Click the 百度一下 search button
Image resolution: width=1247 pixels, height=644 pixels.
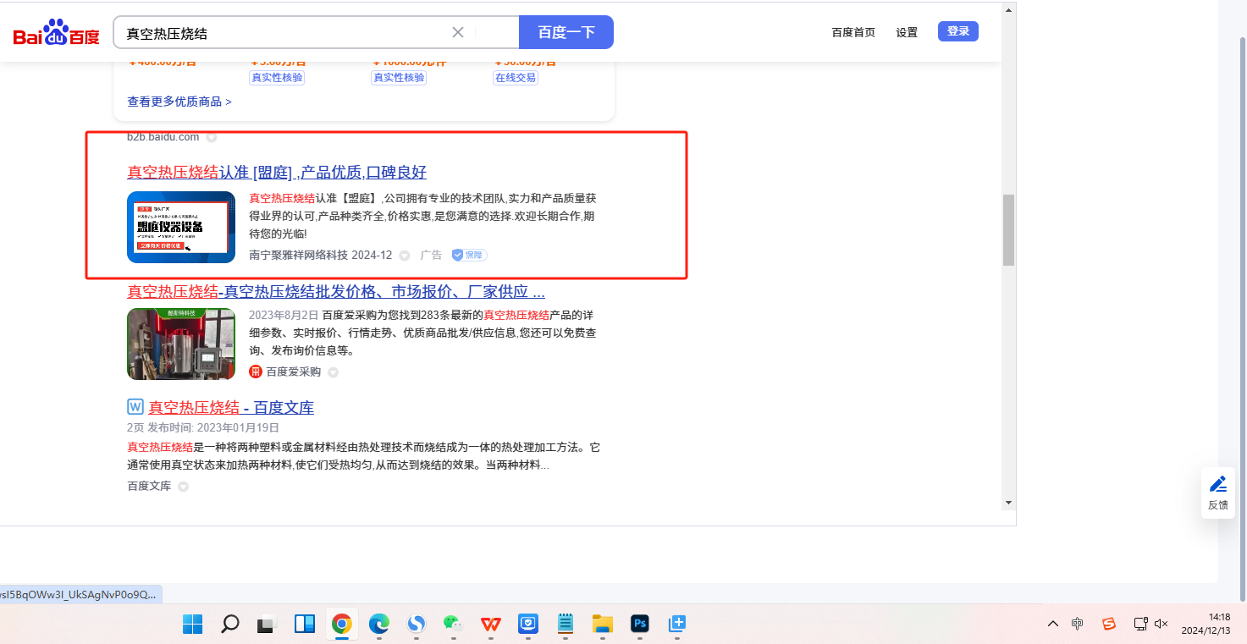(566, 32)
